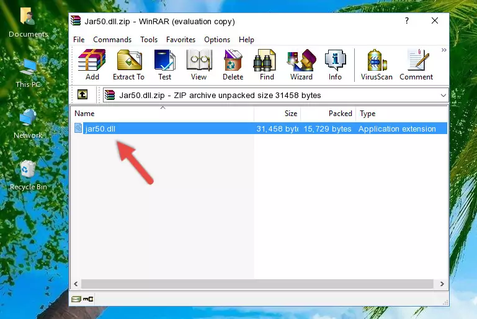Select the jar50.dll file row
Viewport: 477px width, 319px height.
(x=260, y=128)
